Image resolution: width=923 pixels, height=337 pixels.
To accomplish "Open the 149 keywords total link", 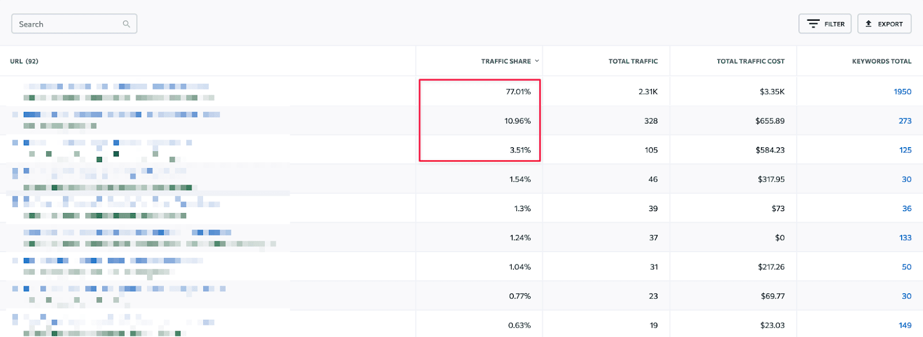I will (x=905, y=325).
